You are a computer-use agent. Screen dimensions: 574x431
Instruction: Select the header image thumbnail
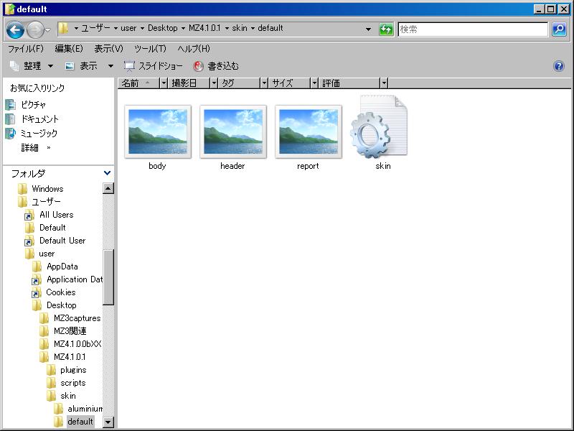point(232,131)
